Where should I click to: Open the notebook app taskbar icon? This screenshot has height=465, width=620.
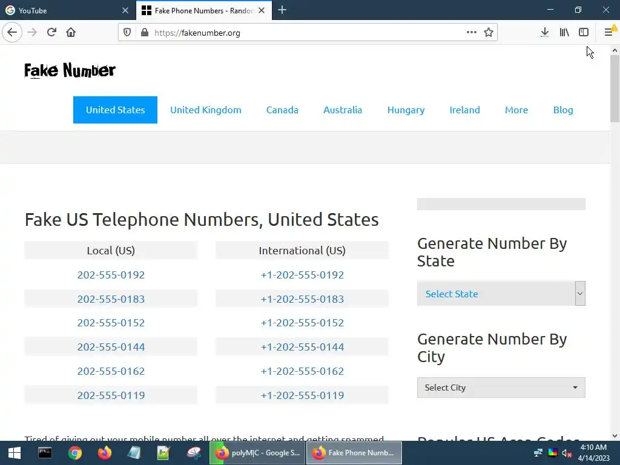click(x=134, y=453)
